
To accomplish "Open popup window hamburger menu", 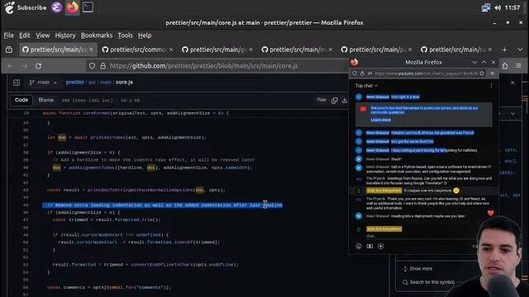I will pyautogui.click(x=493, y=73).
